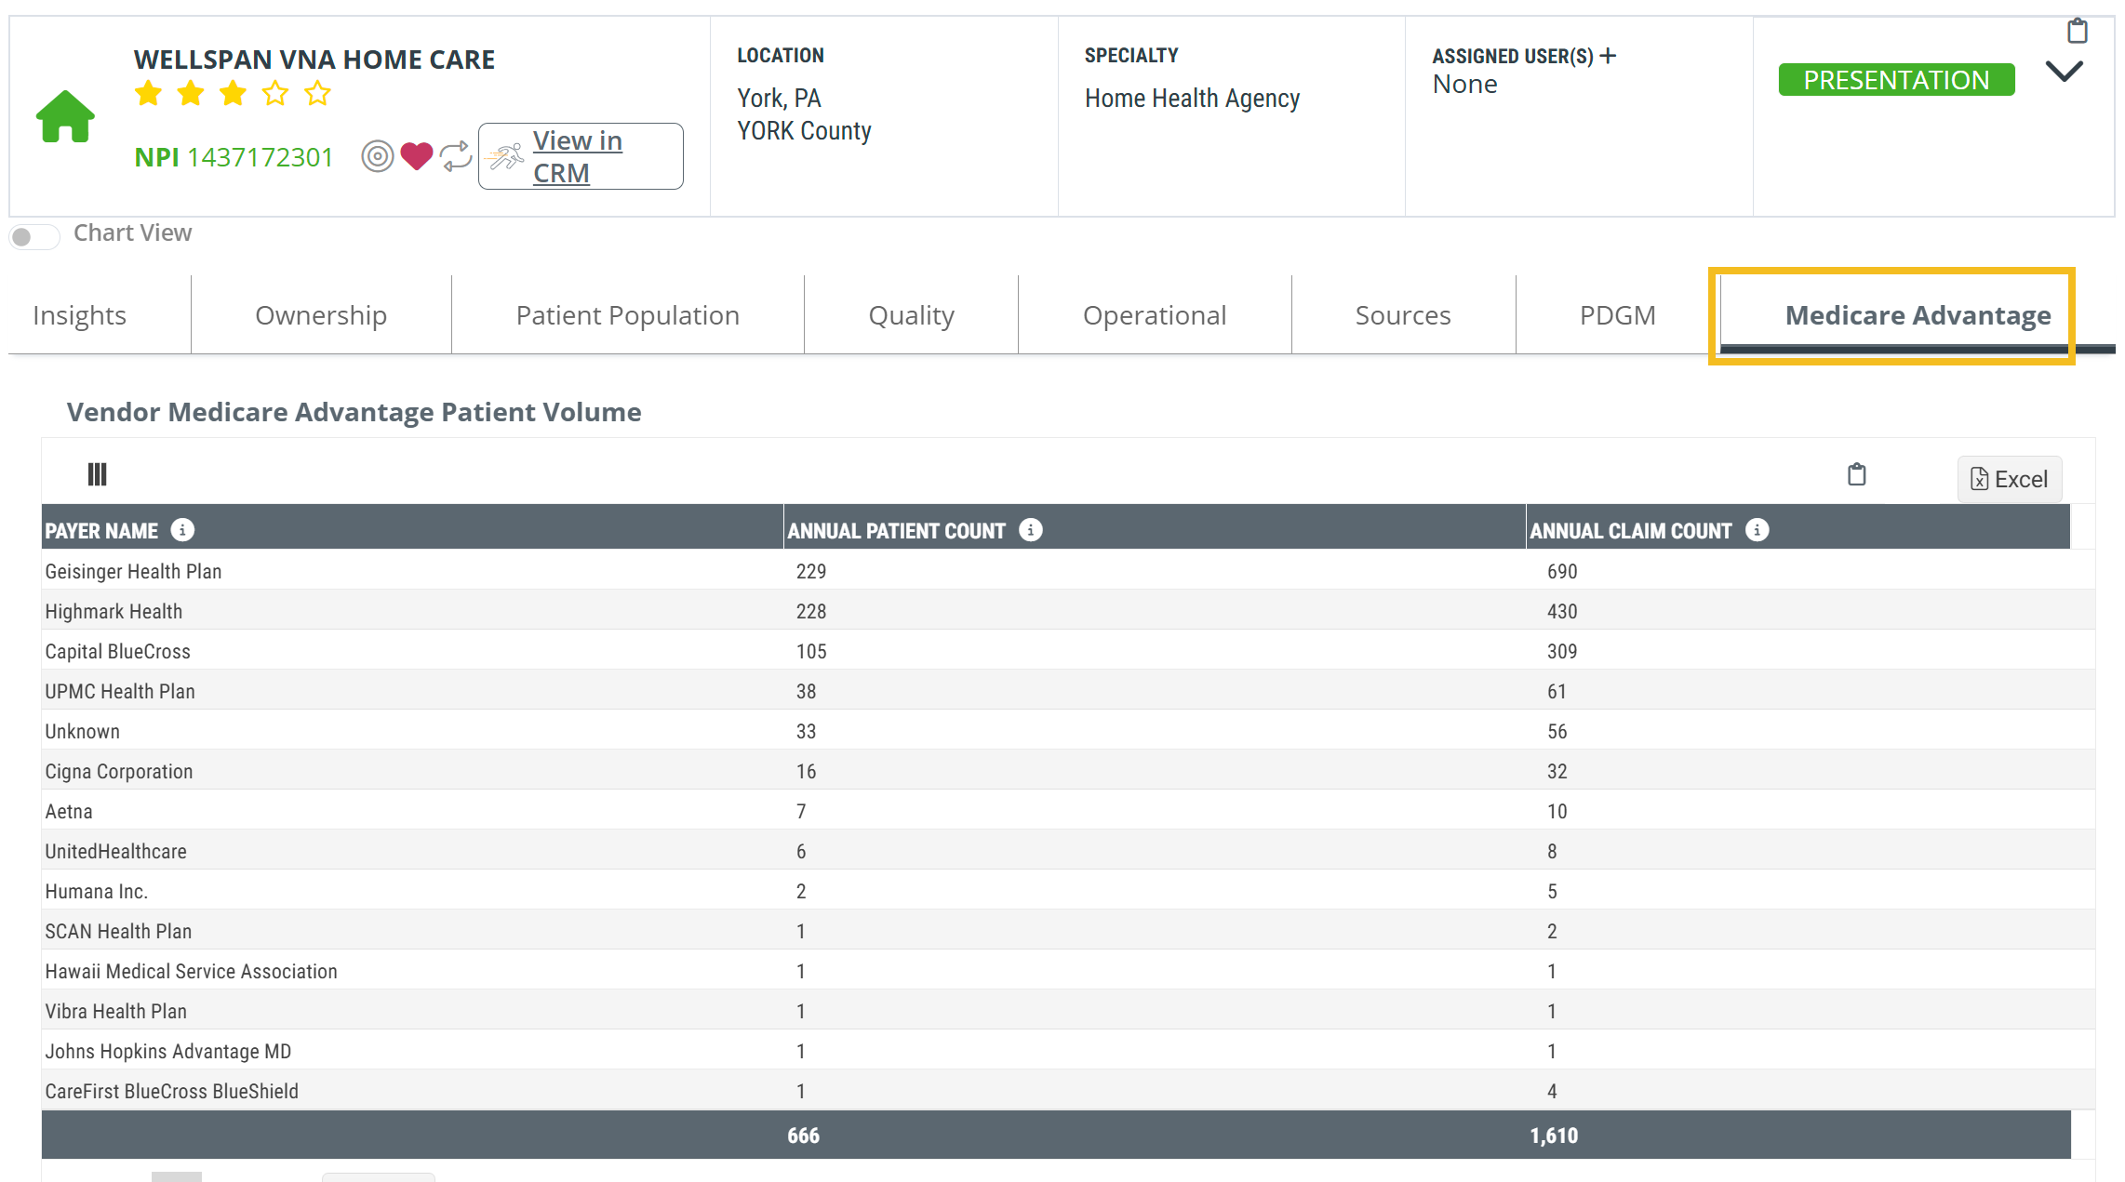
Task: Click the green PRESENTATION button
Action: 1896,80
